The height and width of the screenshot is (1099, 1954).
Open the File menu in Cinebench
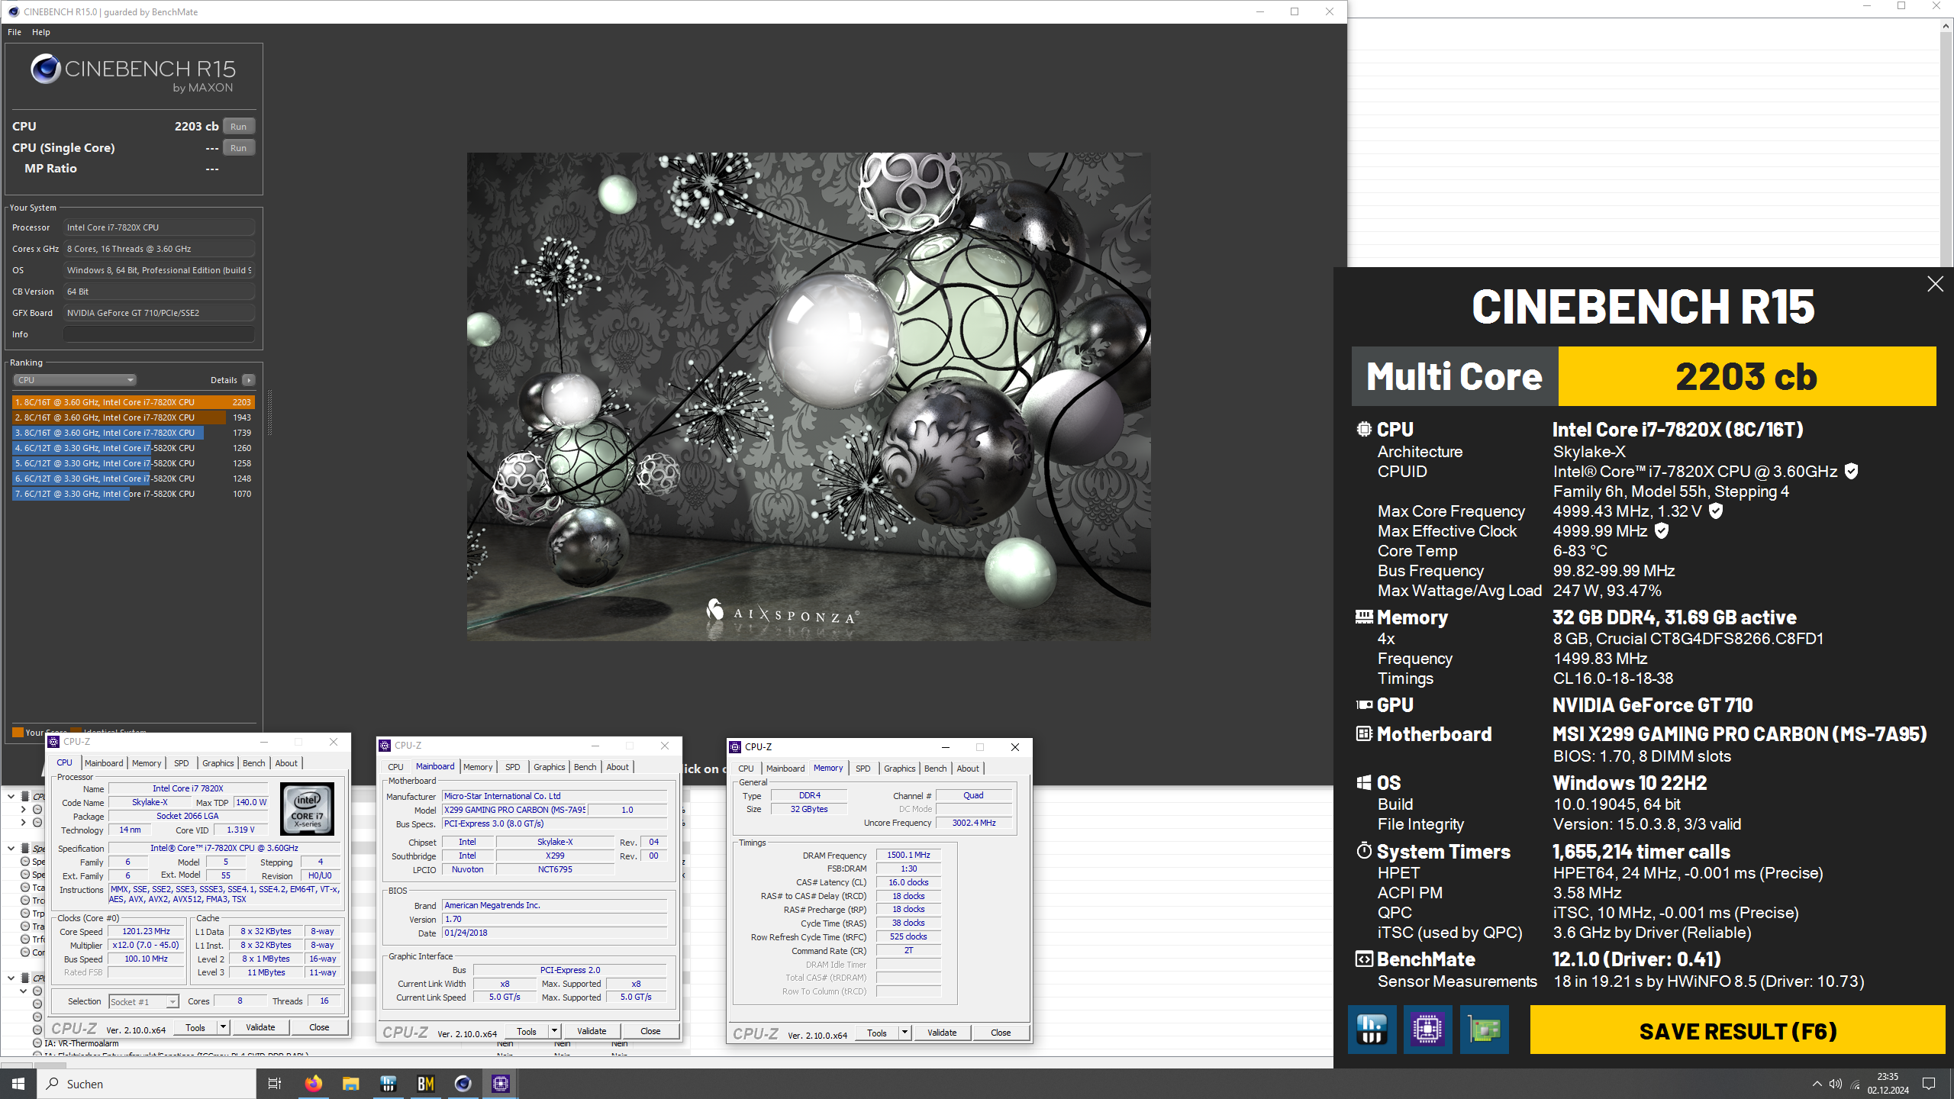click(15, 32)
